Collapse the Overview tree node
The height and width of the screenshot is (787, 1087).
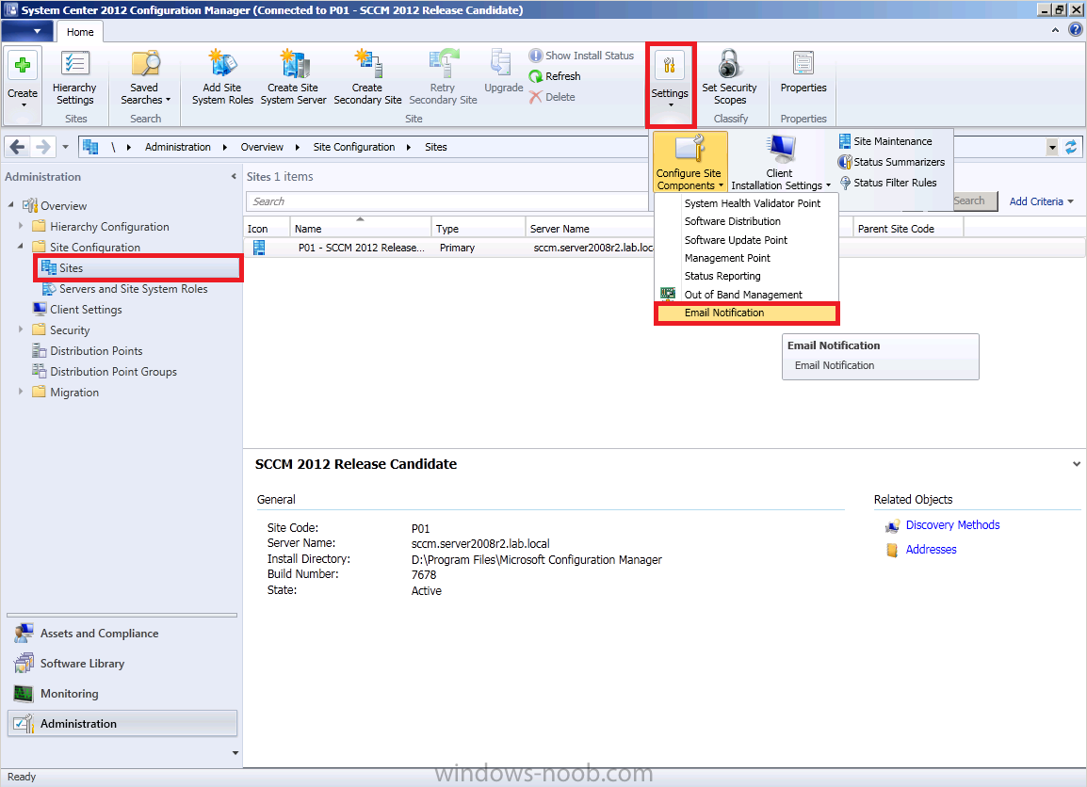(x=11, y=205)
